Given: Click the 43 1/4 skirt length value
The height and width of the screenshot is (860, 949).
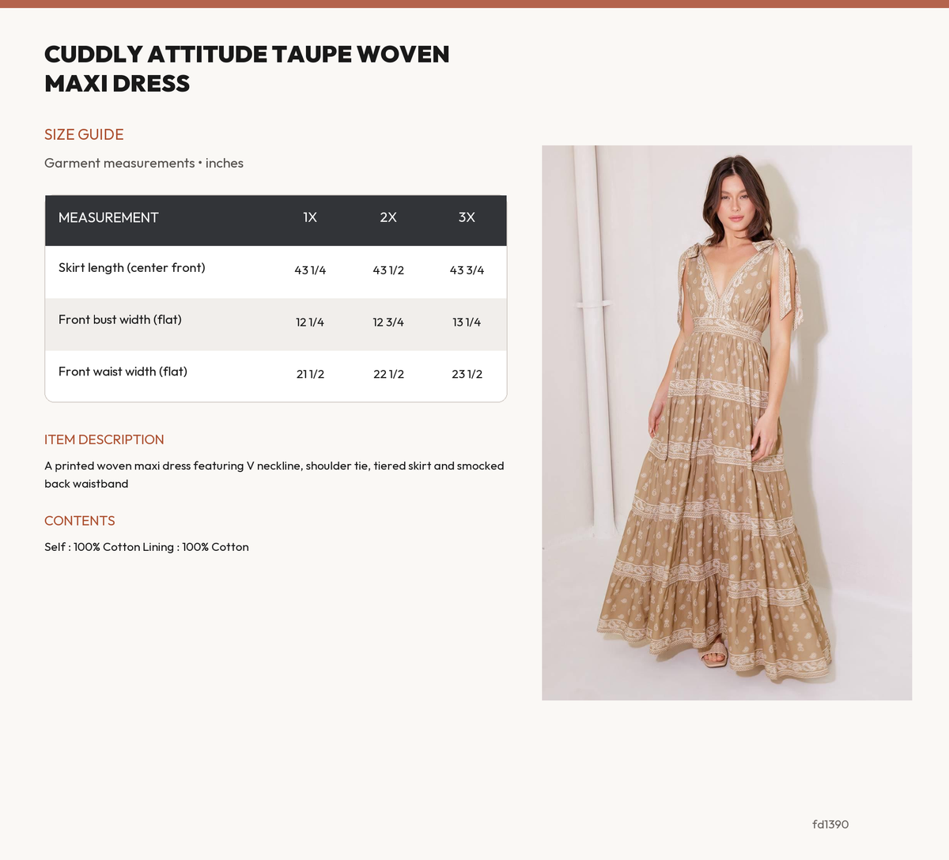Looking at the screenshot, I should (x=310, y=270).
